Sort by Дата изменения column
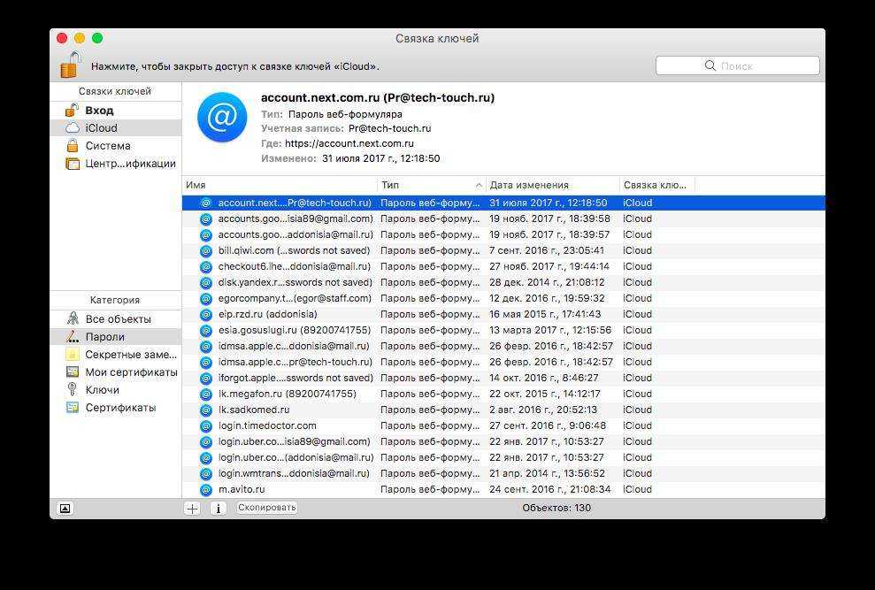The width and height of the screenshot is (875, 590). 553,185
